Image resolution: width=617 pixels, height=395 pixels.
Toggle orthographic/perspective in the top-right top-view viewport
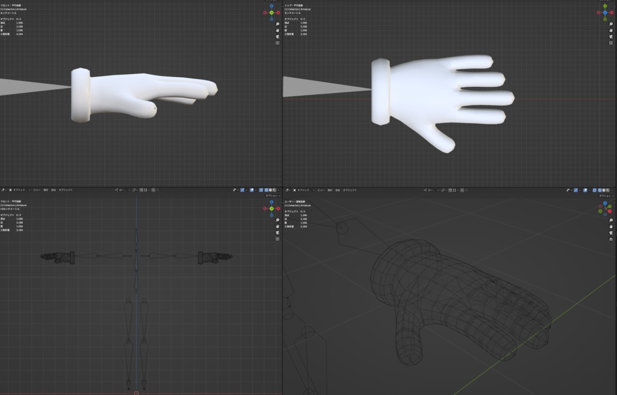pos(611,43)
